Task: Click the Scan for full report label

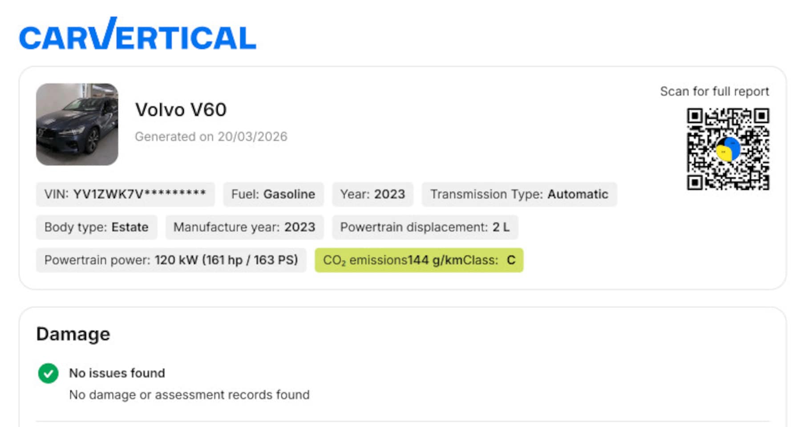Action: click(714, 92)
